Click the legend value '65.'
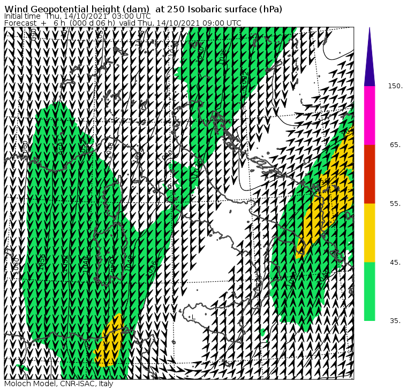Image resolution: width=407 pixels, height=391 pixels. 395,144
